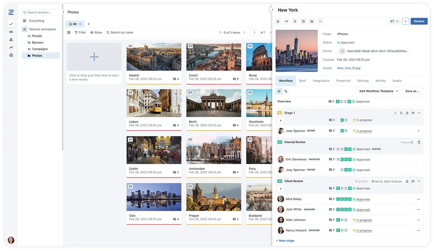The image size is (434, 251).
Task: Open the New_York_01.jpg asset link
Action: coord(348,68)
